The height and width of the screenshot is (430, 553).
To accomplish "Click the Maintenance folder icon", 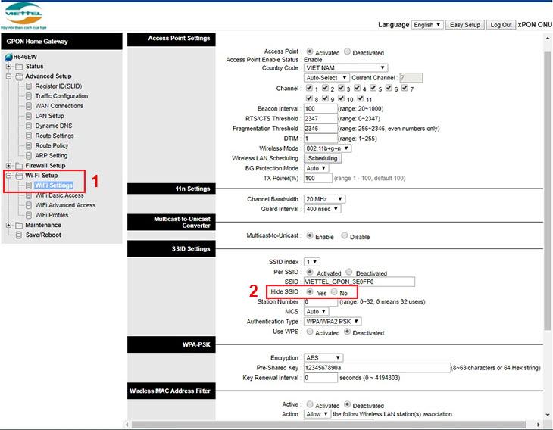I will point(19,226).
